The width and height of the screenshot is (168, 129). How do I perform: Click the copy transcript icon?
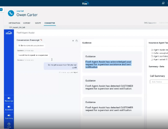click(77, 41)
